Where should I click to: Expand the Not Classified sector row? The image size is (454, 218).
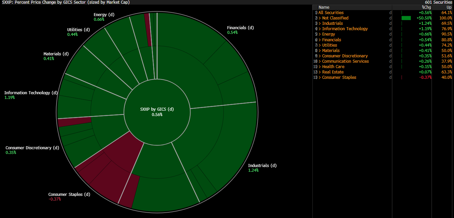[335, 18]
